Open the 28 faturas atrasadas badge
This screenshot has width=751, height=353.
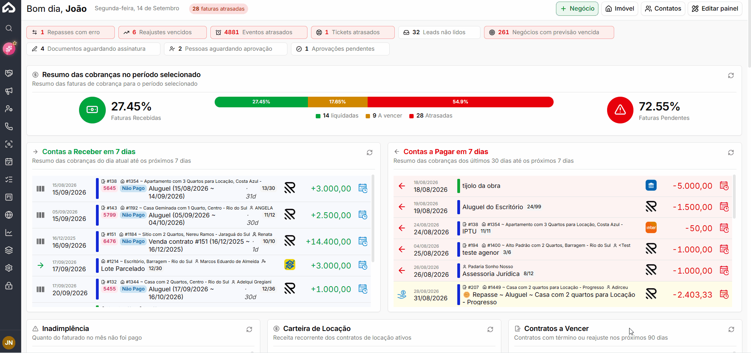point(218,9)
